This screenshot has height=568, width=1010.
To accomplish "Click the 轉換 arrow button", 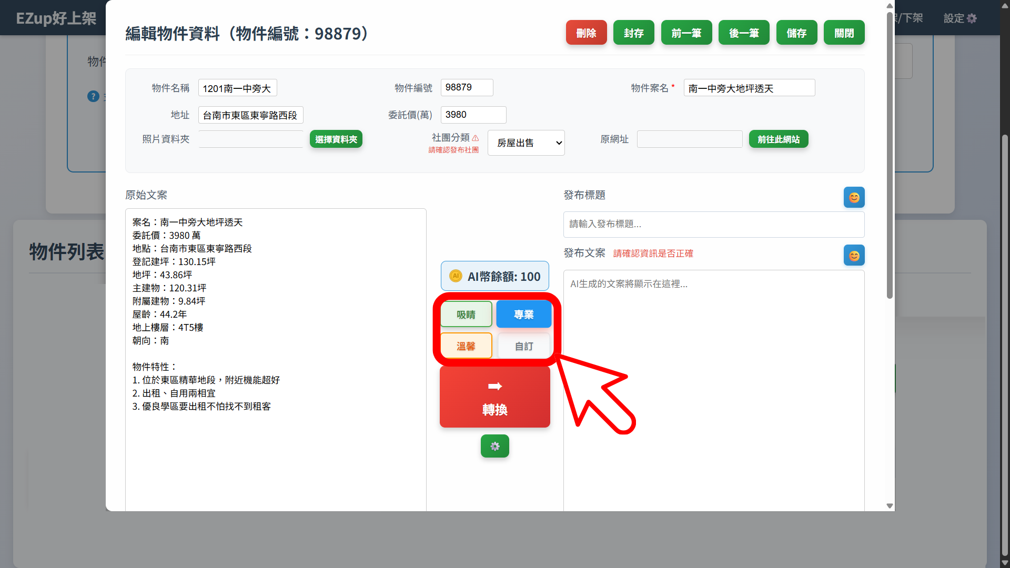I will pos(494,397).
